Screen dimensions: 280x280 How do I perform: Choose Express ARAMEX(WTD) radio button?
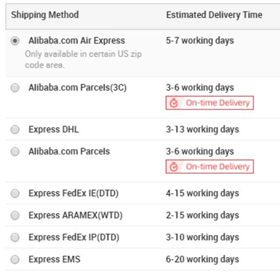click(x=15, y=216)
